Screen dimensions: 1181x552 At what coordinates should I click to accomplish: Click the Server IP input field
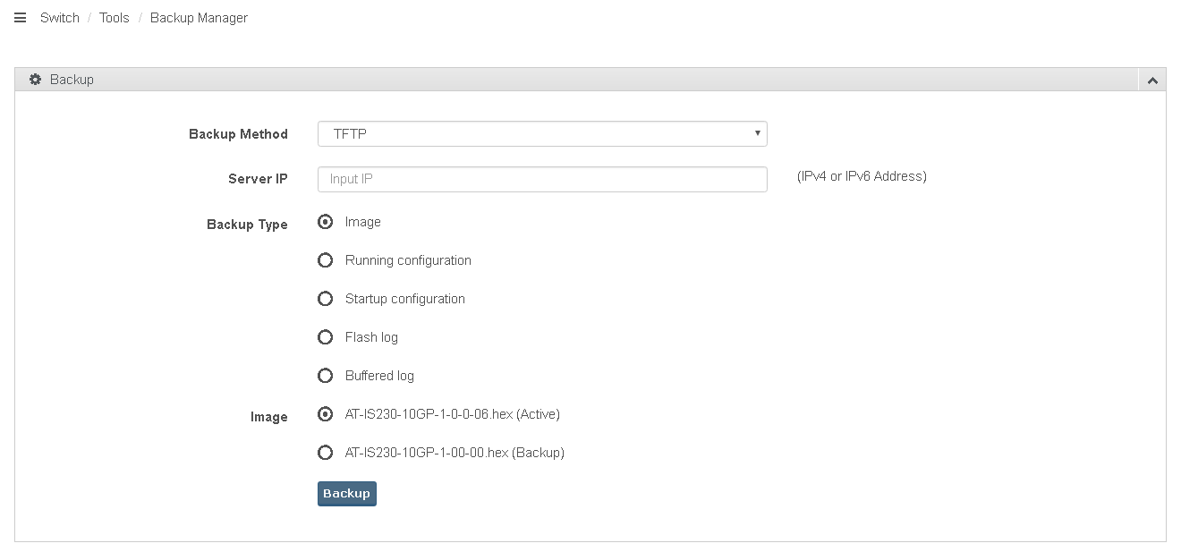point(542,179)
